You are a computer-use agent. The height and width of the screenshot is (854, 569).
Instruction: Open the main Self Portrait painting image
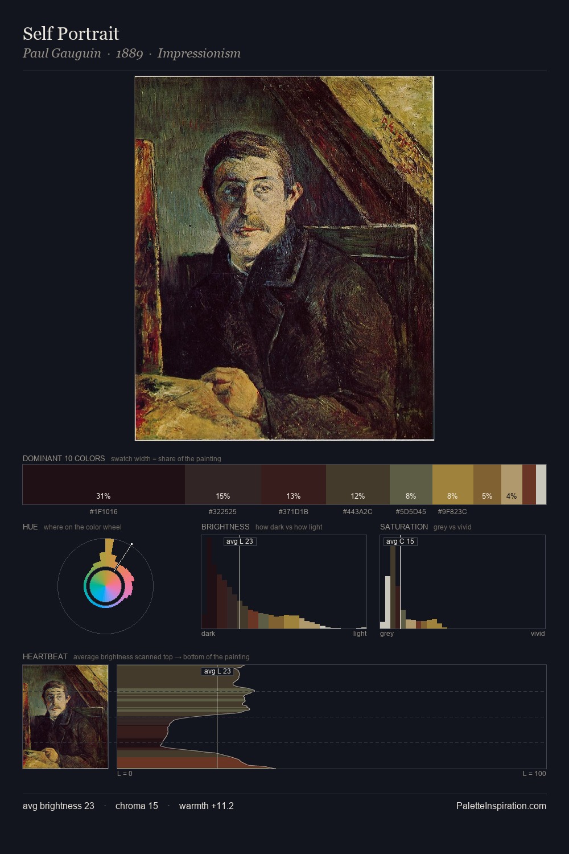point(284,258)
